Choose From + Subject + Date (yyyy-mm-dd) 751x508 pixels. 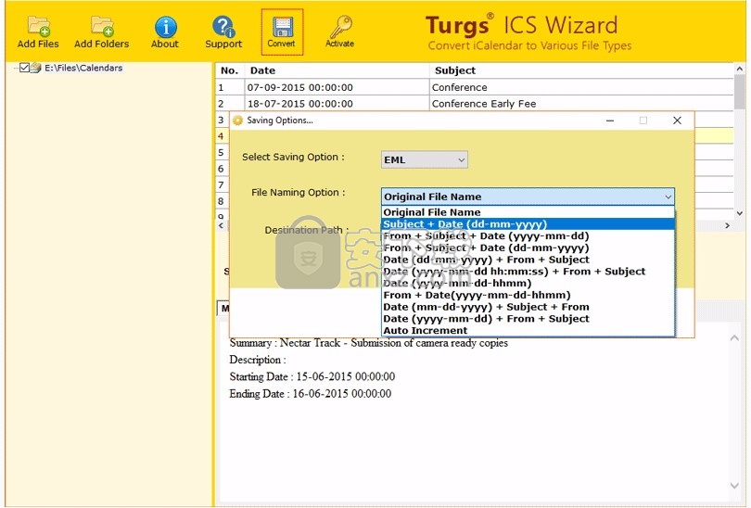(528, 236)
